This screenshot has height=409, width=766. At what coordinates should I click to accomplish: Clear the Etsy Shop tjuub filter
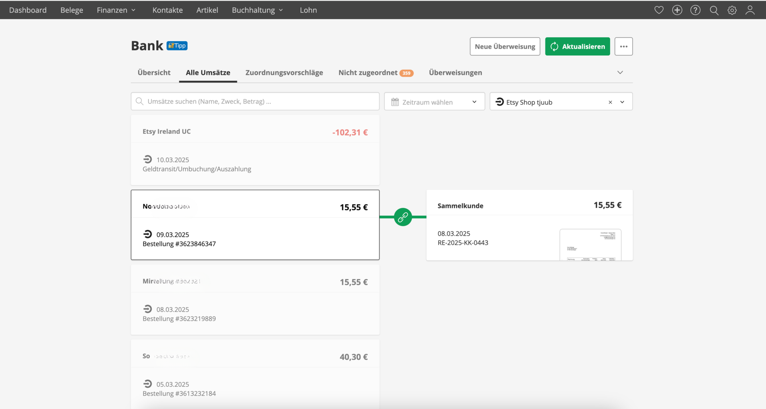point(610,102)
